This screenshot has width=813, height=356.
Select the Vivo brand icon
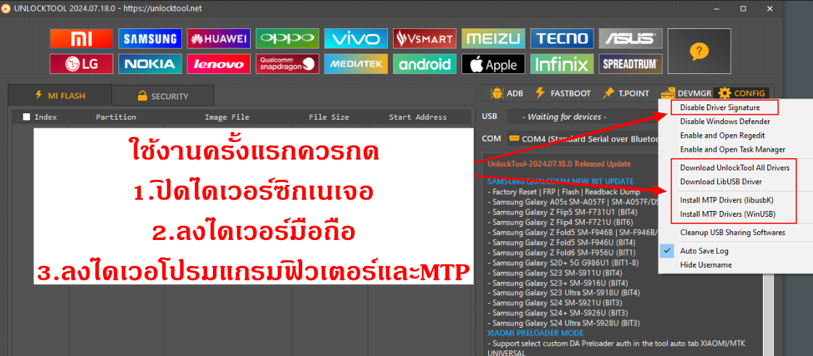tap(356, 38)
